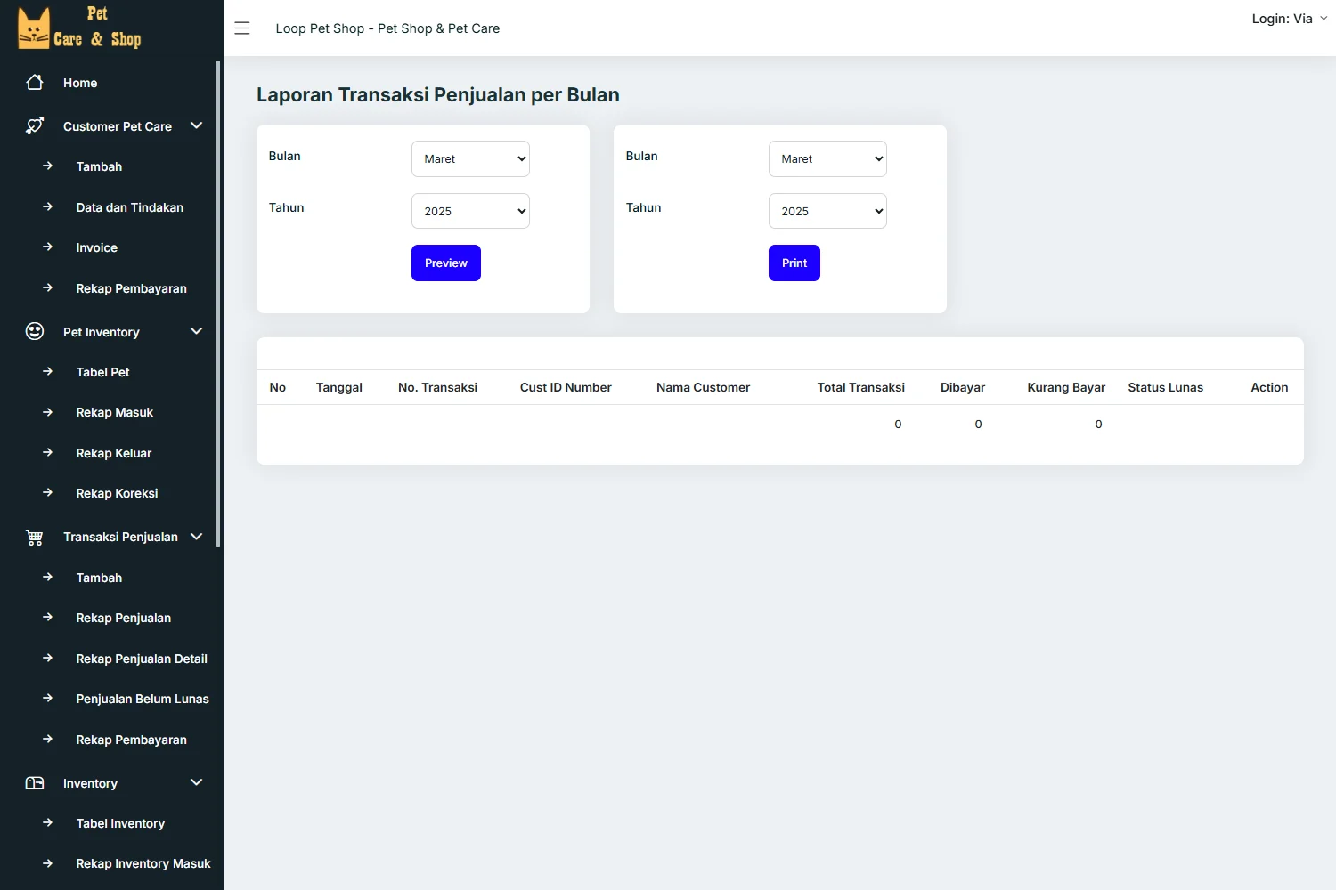Open Rekap Pembayaran under Customer Pet Care
The width and height of the screenshot is (1336, 890).
click(x=132, y=288)
